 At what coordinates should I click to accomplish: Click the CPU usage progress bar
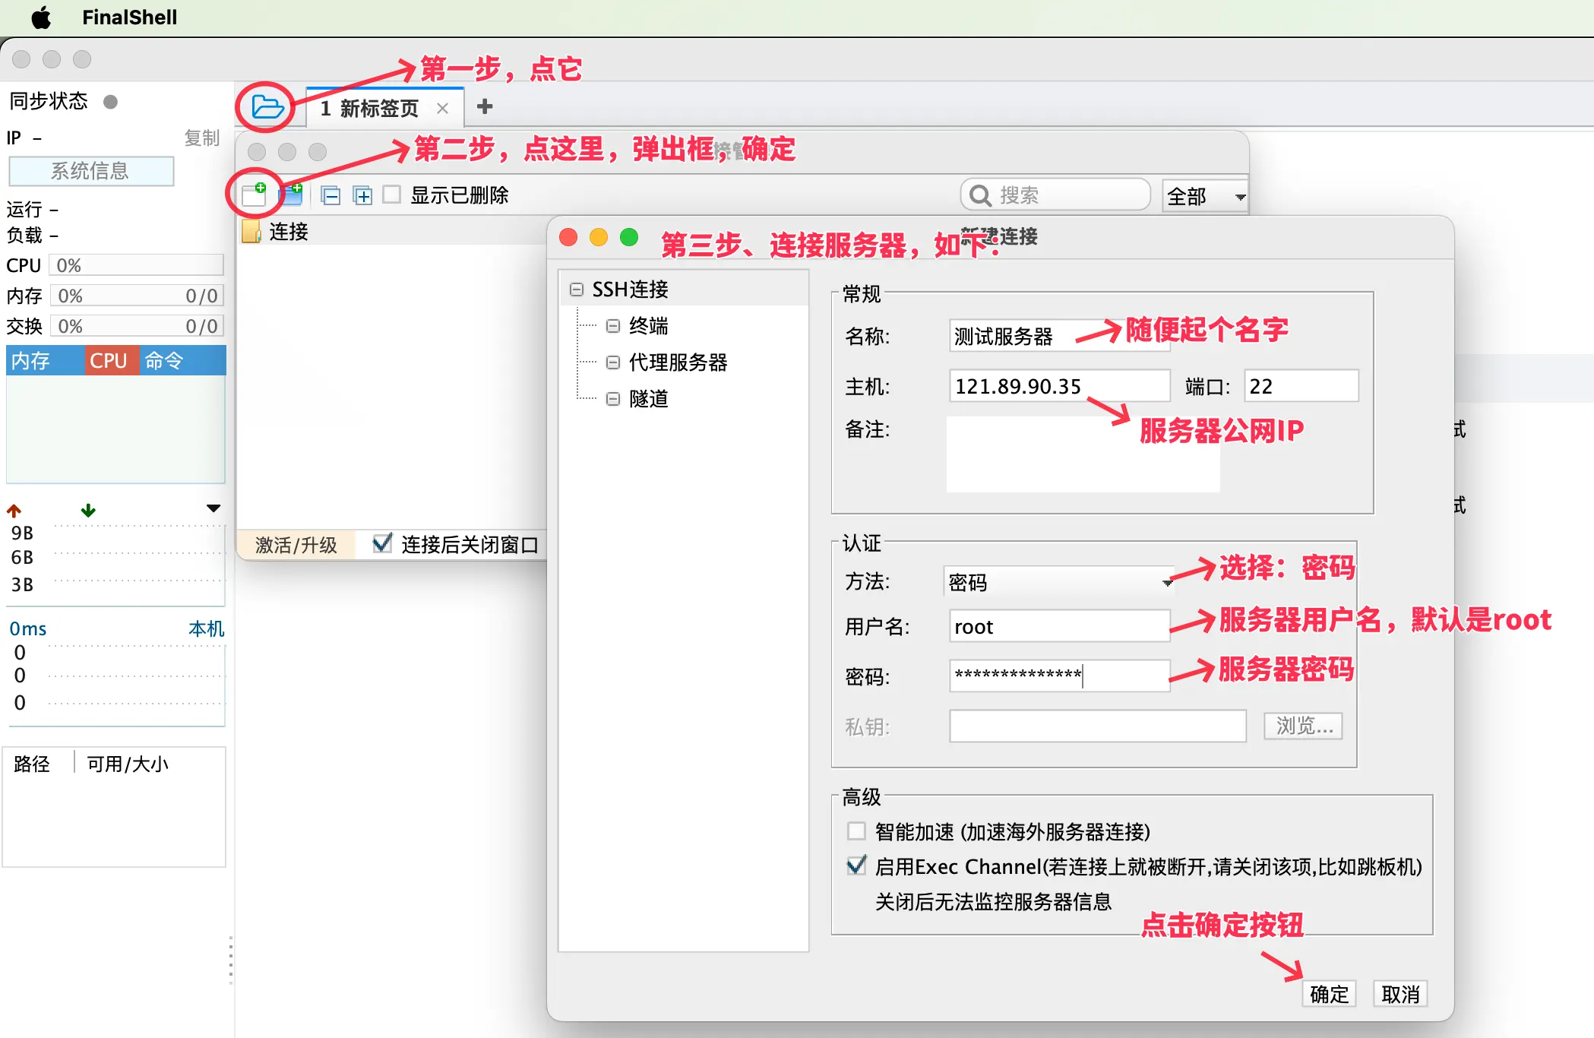click(x=136, y=264)
